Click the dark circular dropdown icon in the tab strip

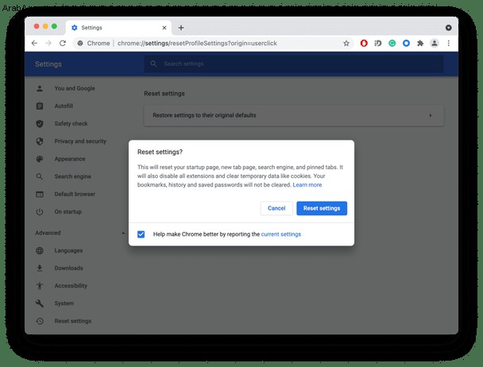449,28
